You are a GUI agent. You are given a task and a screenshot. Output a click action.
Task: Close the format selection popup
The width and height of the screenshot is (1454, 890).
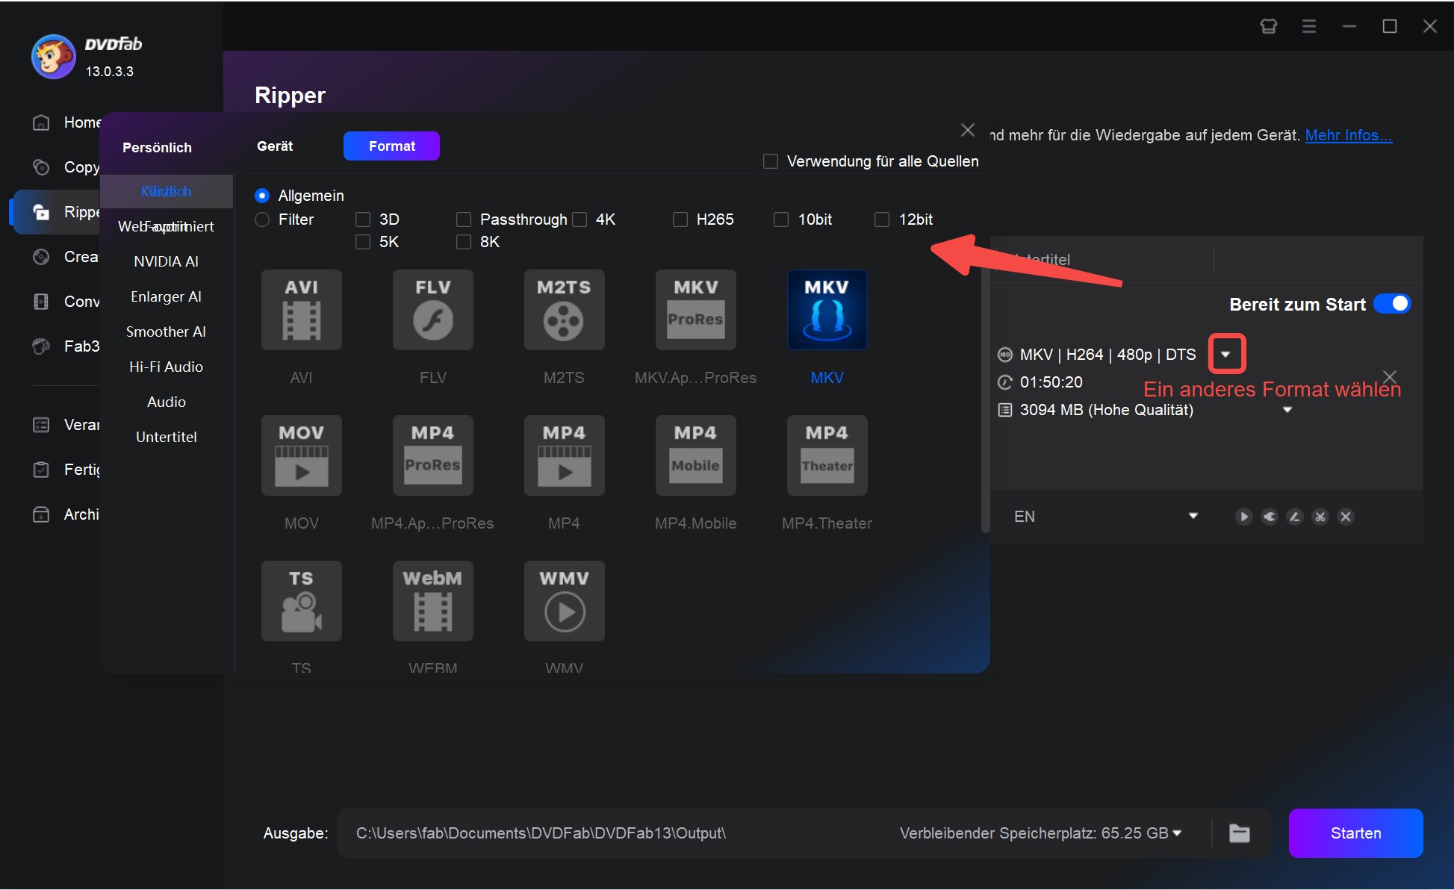click(x=967, y=130)
